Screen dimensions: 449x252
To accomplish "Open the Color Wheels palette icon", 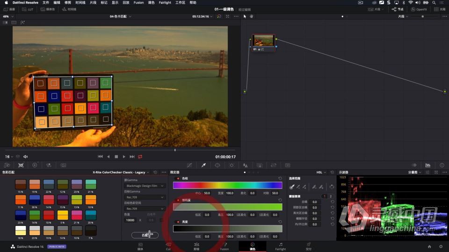I will point(35,165).
